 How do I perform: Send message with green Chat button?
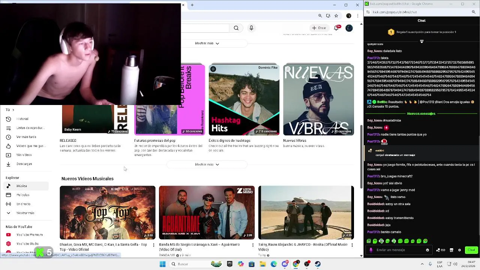471,250
